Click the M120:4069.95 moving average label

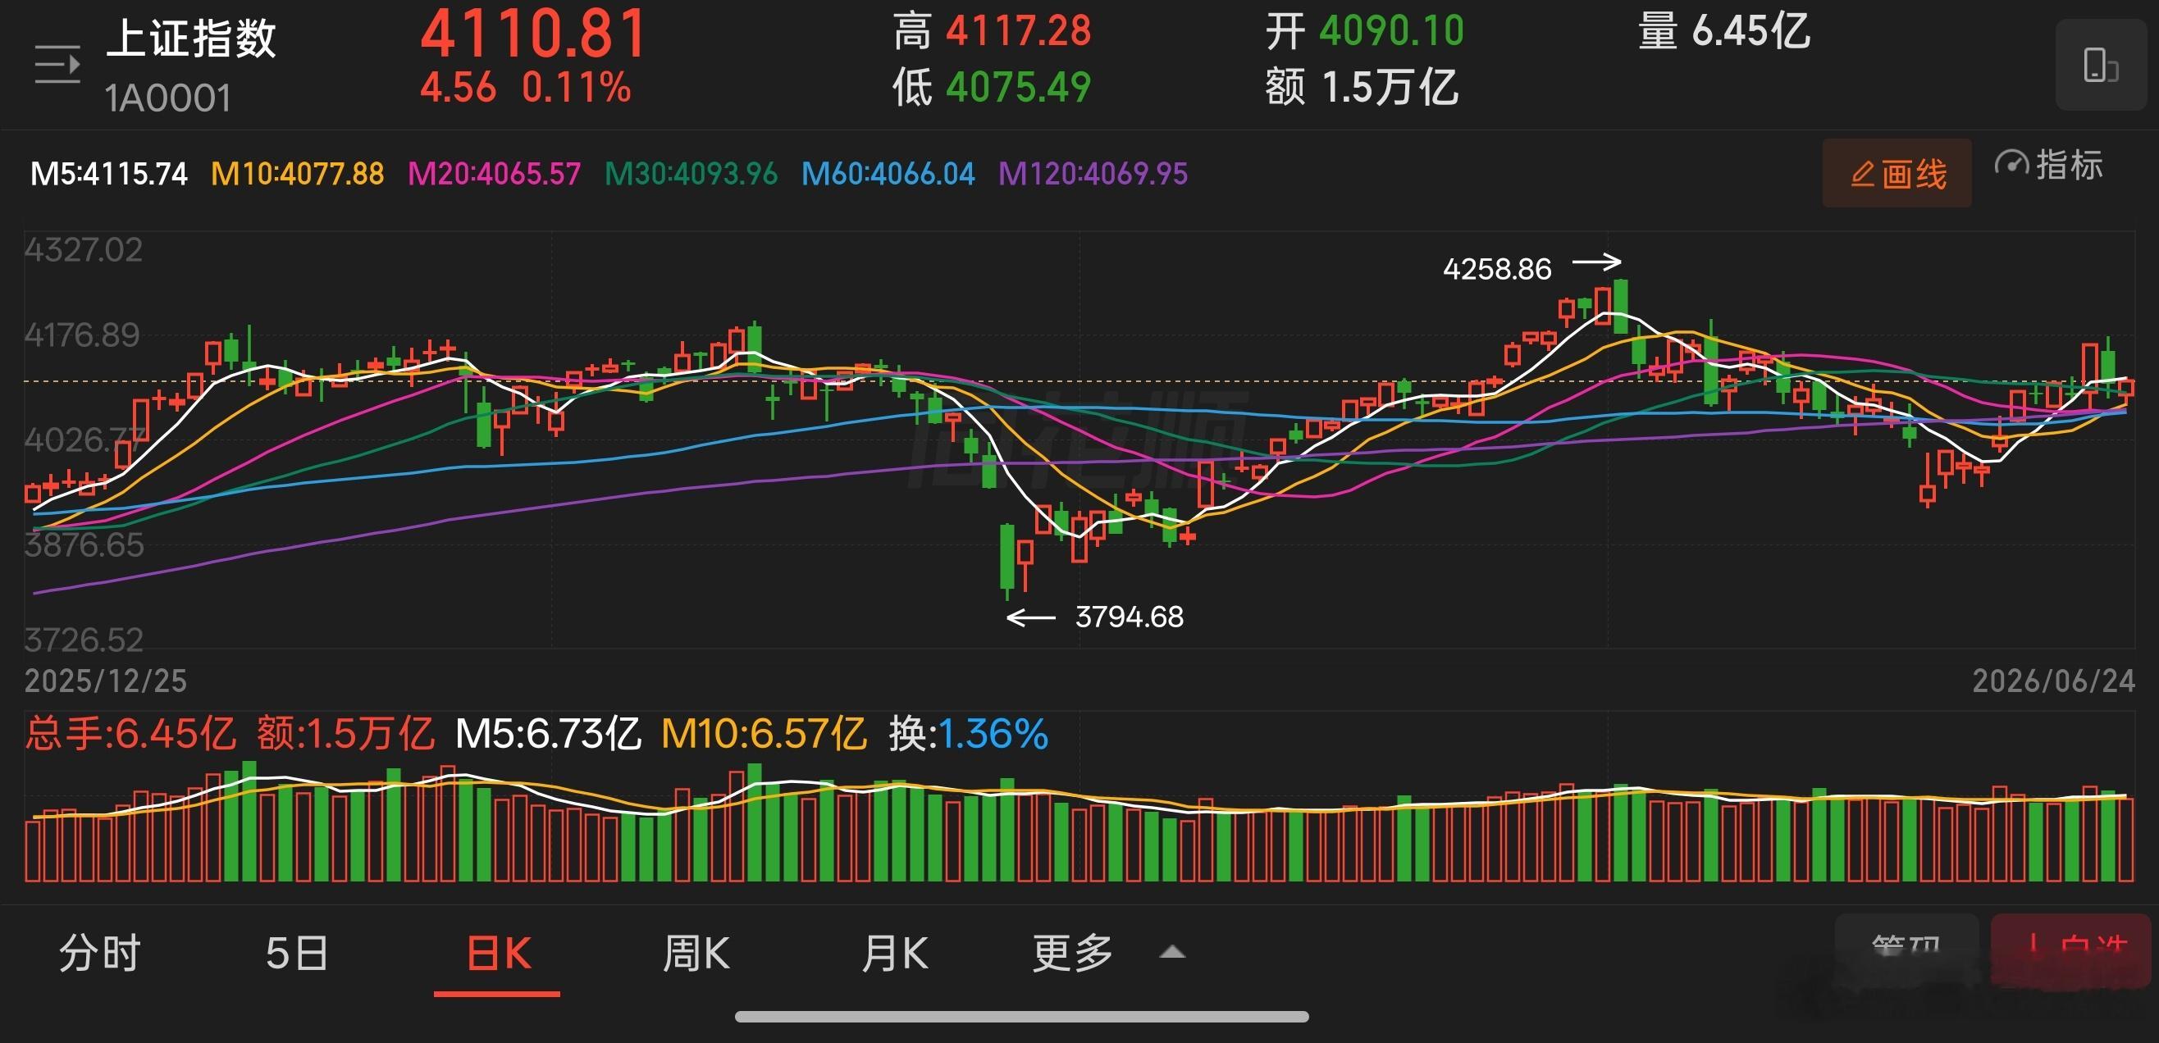pos(1093,175)
